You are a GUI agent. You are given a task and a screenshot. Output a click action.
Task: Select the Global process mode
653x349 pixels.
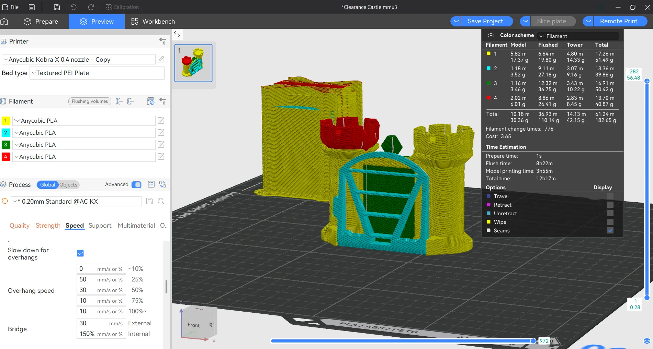tap(47, 185)
